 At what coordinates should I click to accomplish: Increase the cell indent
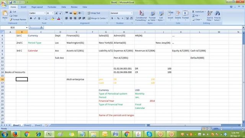click(x=84, y=18)
